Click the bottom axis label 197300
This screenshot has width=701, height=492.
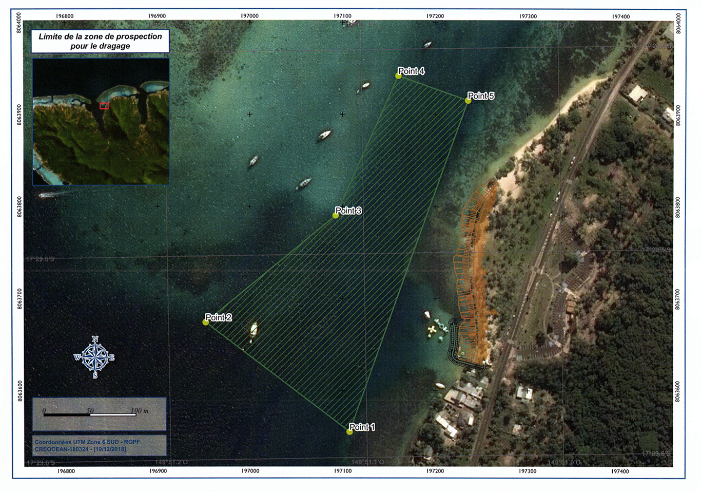[x=528, y=471]
